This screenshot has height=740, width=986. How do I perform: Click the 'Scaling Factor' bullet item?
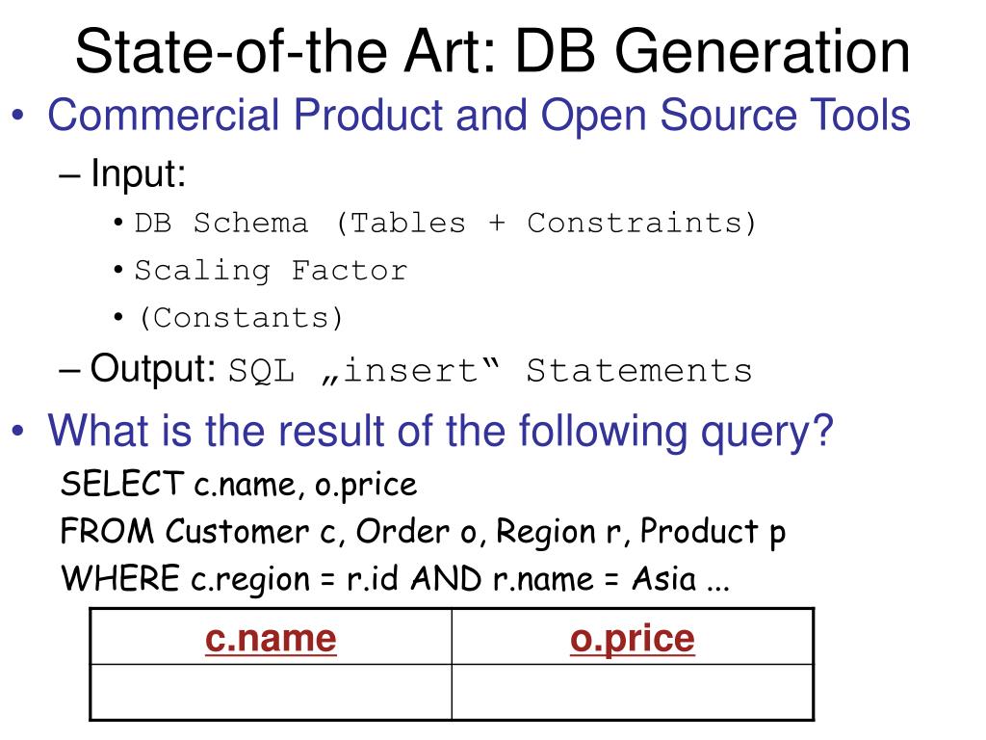tap(271, 271)
